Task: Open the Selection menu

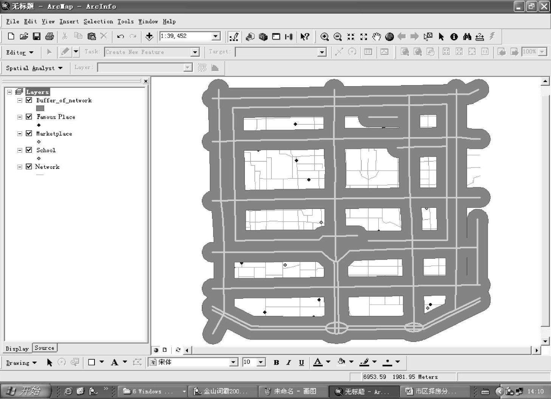Action: tap(98, 22)
